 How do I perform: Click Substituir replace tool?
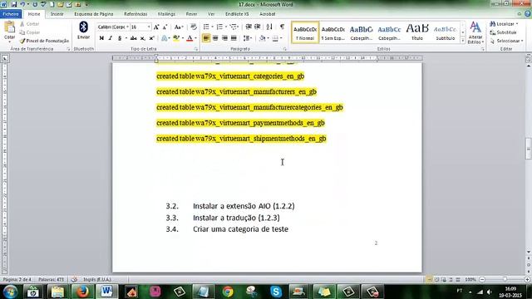point(503,32)
